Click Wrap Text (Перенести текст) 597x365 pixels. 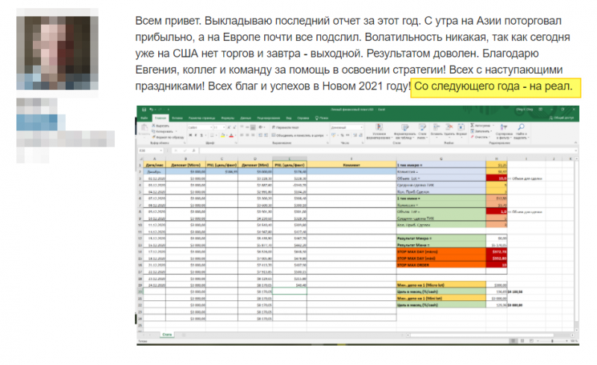point(286,127)
